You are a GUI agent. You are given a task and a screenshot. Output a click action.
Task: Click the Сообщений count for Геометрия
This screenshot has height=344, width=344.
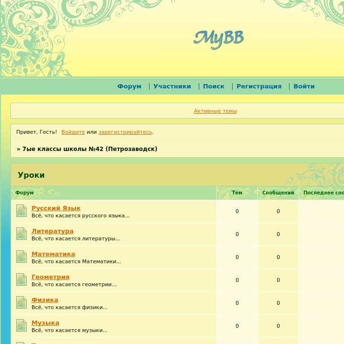(278, 280)
